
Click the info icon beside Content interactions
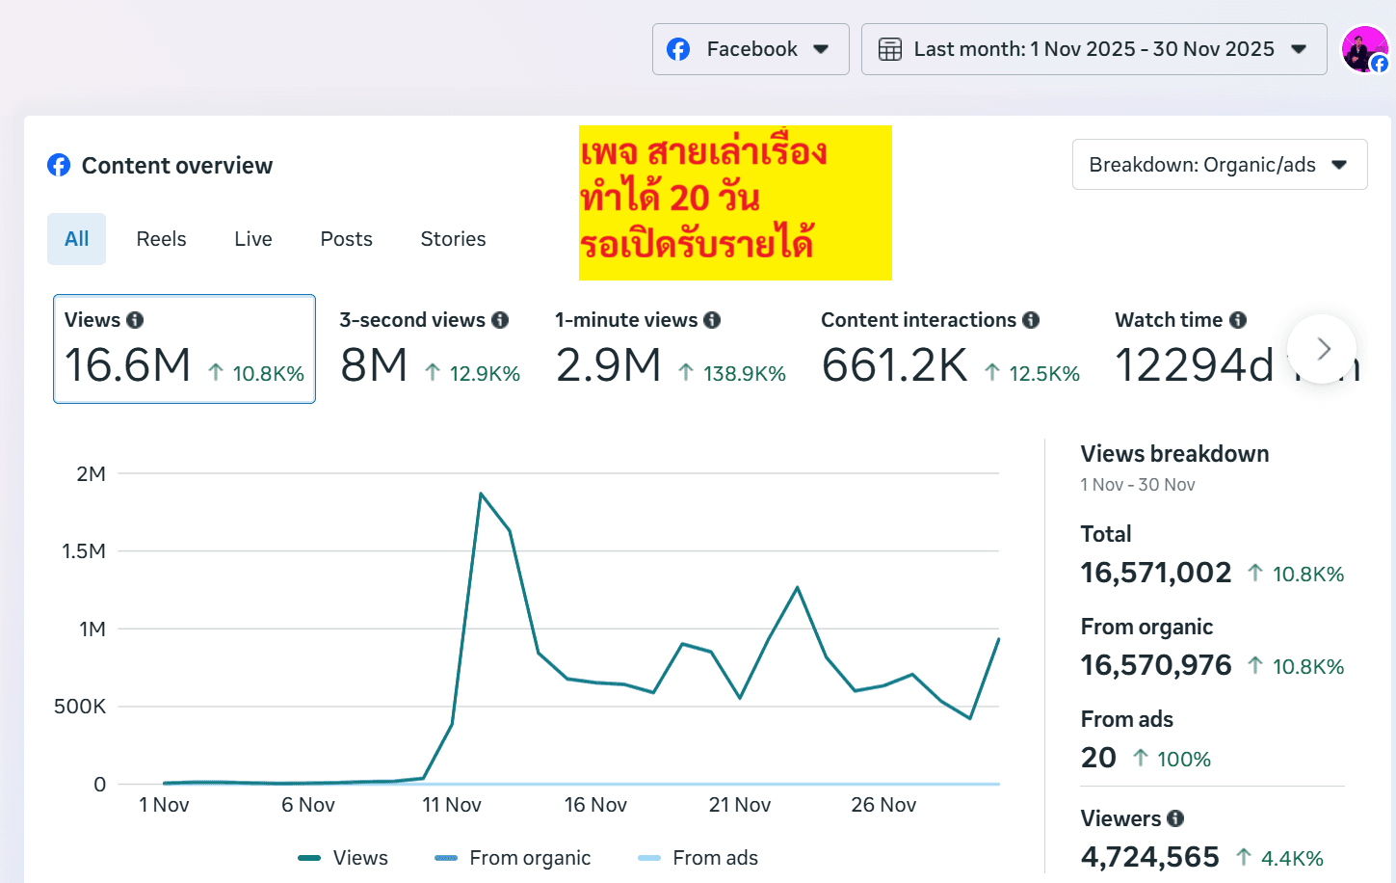[1031, 320]
